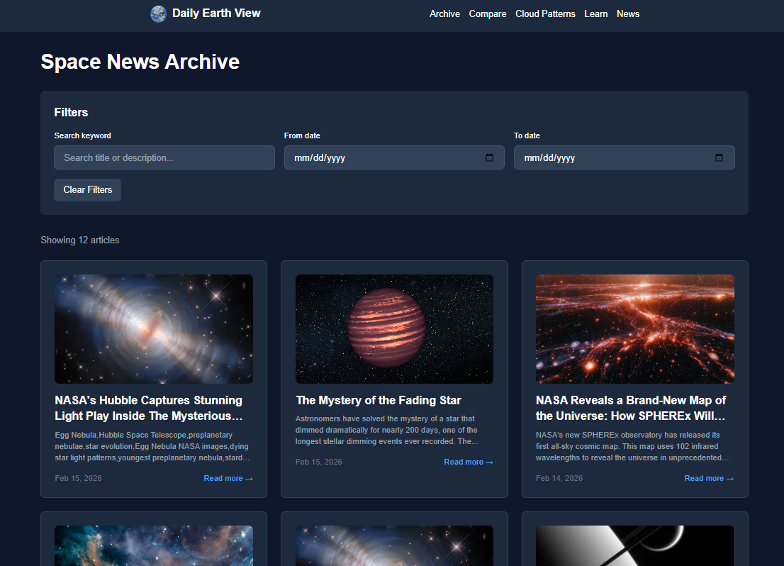Screen dimensions: 784x566
Task: Open the To date calendar picker icon
Action: click(x=719, y=157)
